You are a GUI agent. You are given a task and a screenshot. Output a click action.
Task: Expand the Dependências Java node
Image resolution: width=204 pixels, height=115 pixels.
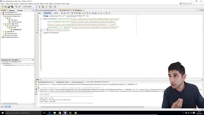click(x=4, y=33)
